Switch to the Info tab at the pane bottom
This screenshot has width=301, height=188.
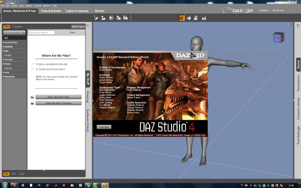14,174
